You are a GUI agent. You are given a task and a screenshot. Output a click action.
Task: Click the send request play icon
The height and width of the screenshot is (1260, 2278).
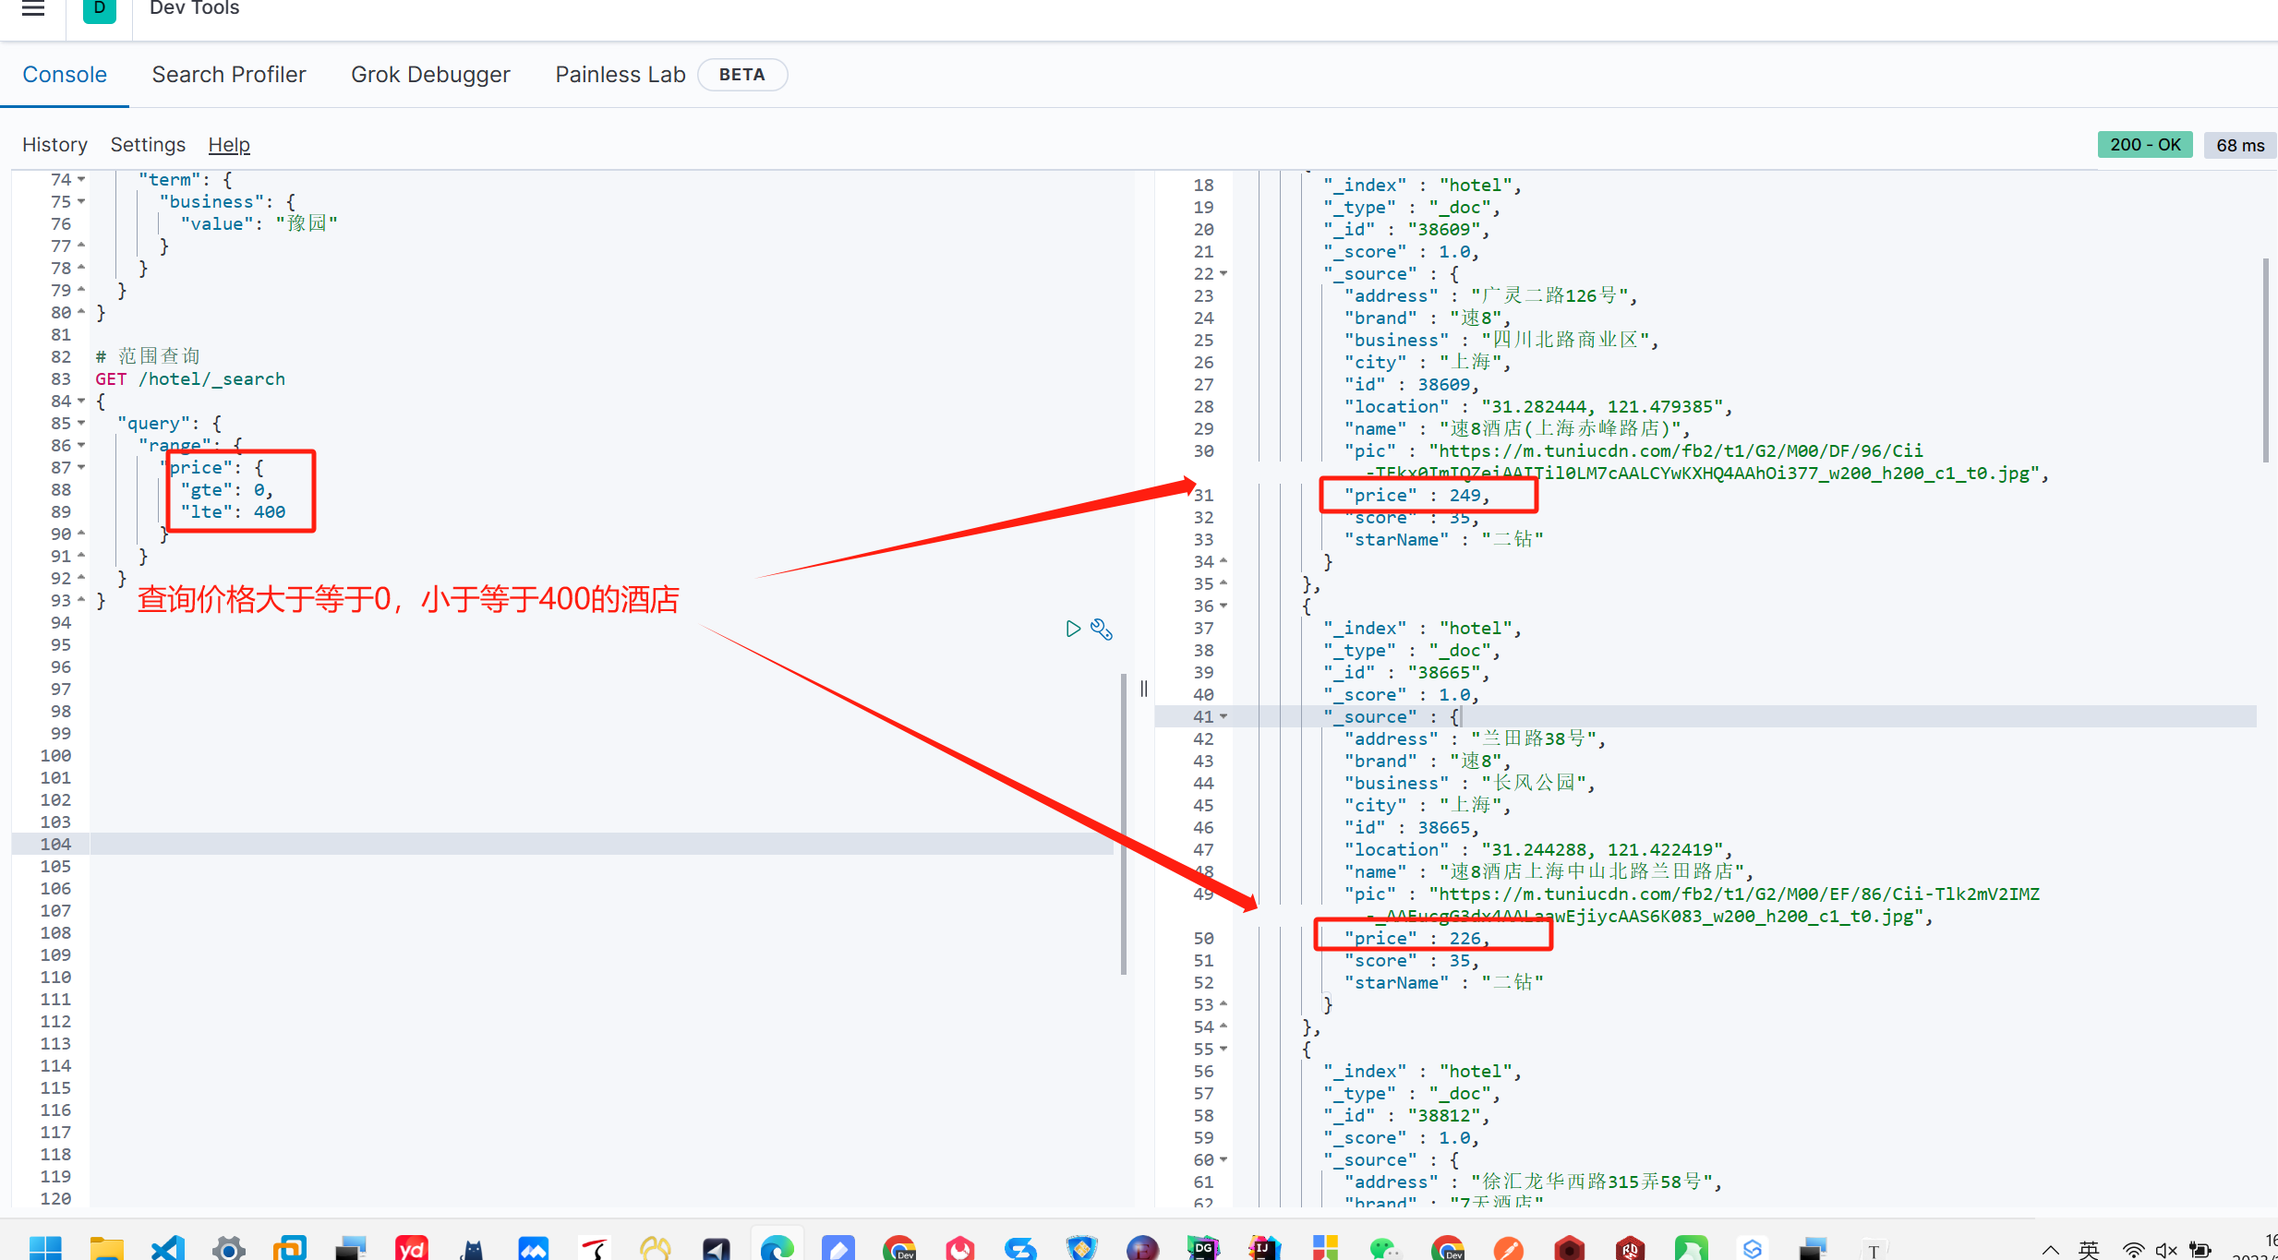pyautogui.click(x=1072, y=629)
